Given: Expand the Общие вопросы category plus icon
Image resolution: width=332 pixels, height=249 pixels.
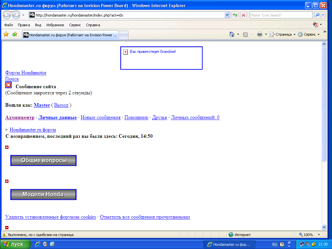Looking at the screenshot, I should click(x=7, y=148).
